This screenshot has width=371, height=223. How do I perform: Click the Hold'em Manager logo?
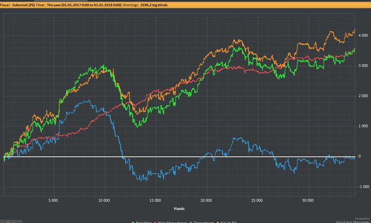[x=355, y=220]
